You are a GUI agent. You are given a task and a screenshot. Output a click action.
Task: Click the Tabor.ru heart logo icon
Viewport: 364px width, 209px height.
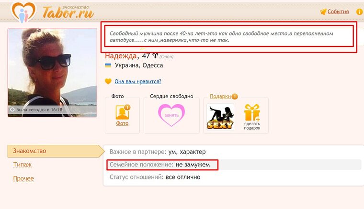23,12
